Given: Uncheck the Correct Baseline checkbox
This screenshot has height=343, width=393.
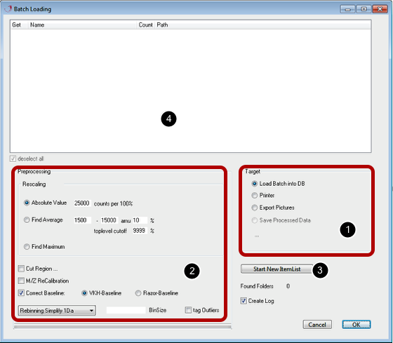Looking at the screenshot, I should coord(21,293).
